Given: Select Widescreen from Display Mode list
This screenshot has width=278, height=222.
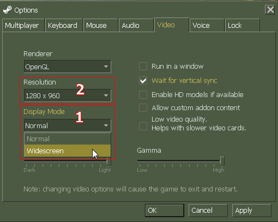Looking at the screenshot, I should point(68,151).
